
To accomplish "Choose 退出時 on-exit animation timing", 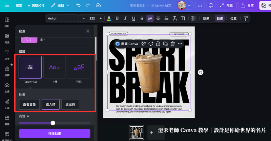I will pos(70,104).
